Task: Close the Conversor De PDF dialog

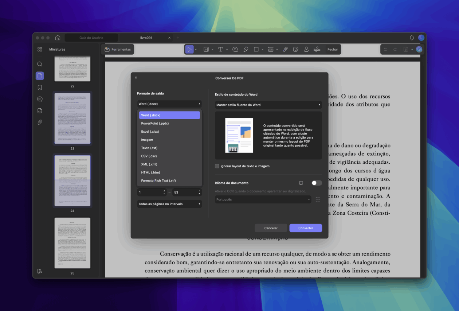Action: (136, 78)
